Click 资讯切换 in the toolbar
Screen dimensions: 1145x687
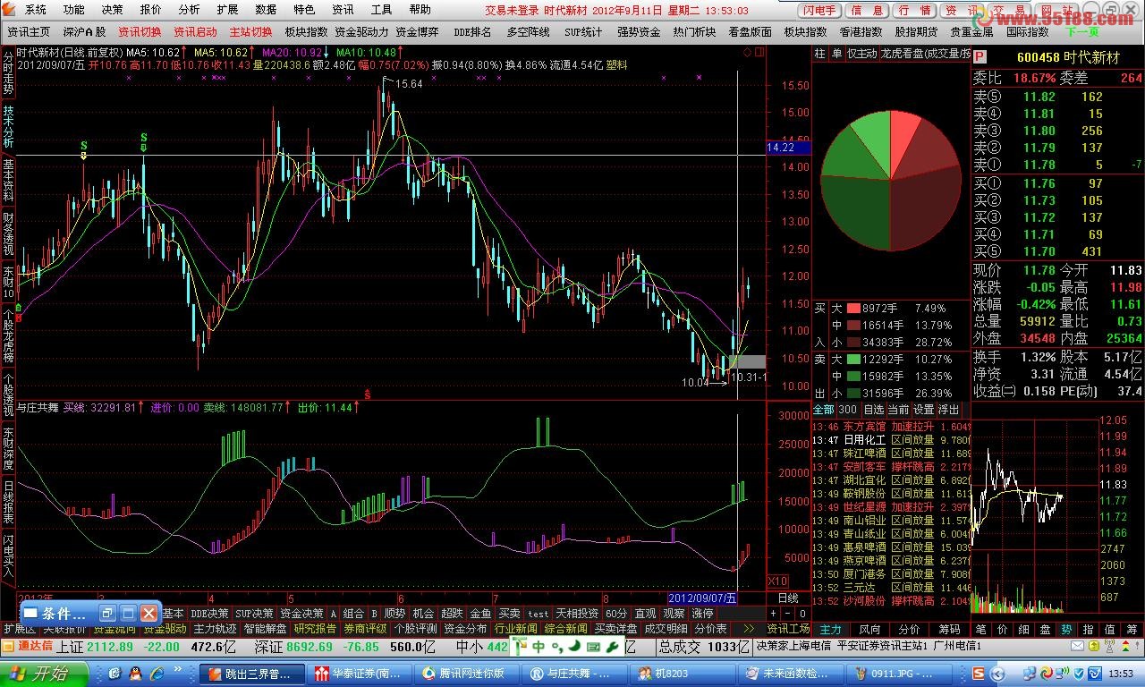(x=140, y=31)
